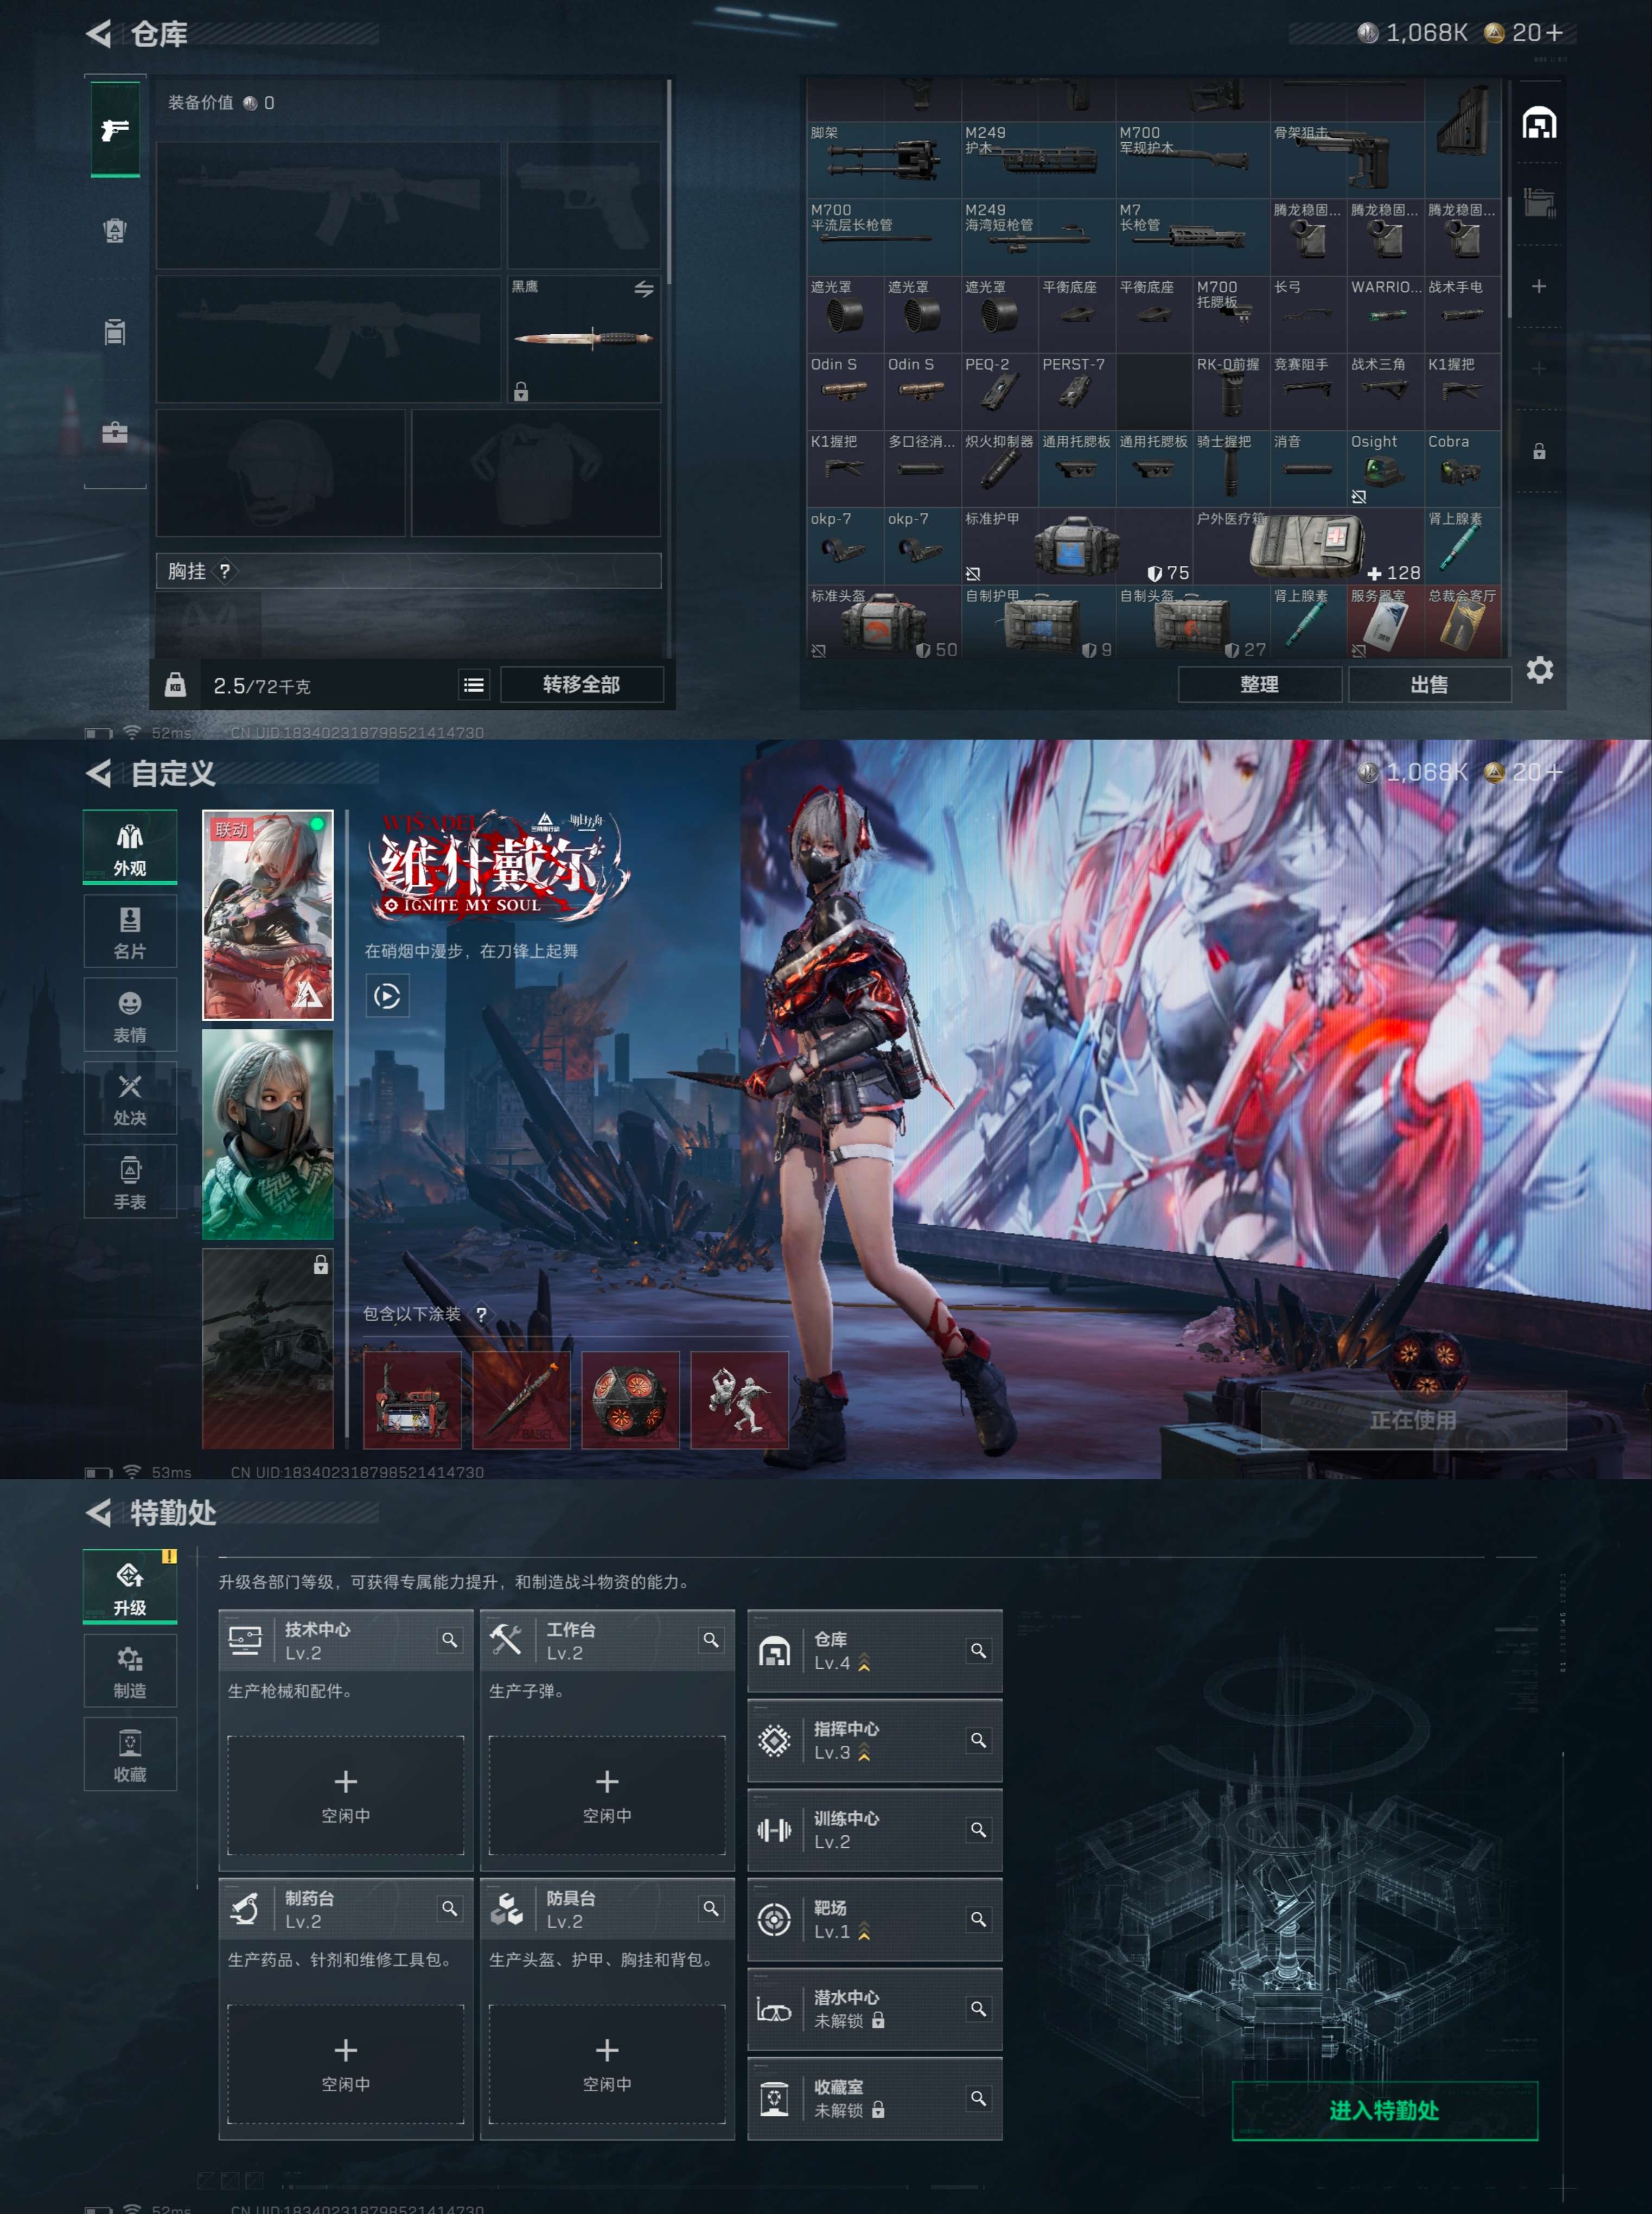Viewport: 1652px width, 2214px height.
Task: Select the braided-hair masked operator thumbnail
Action: [267, 1134]
